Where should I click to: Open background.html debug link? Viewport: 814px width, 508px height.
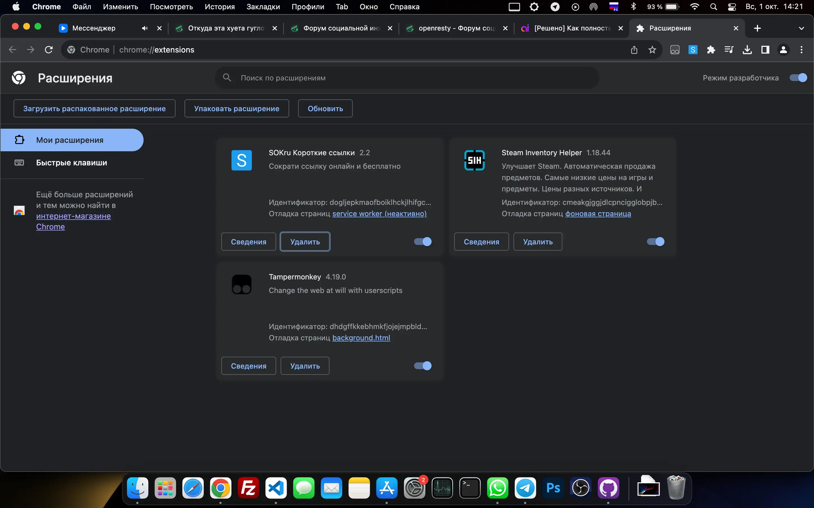point(361,338)
